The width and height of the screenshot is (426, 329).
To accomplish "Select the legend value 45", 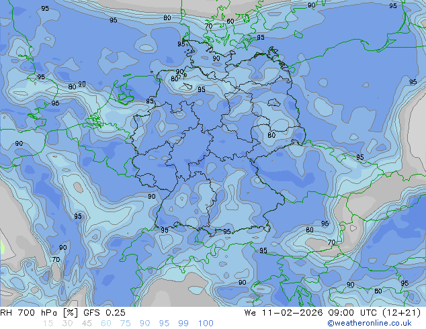I will [87, 324].
